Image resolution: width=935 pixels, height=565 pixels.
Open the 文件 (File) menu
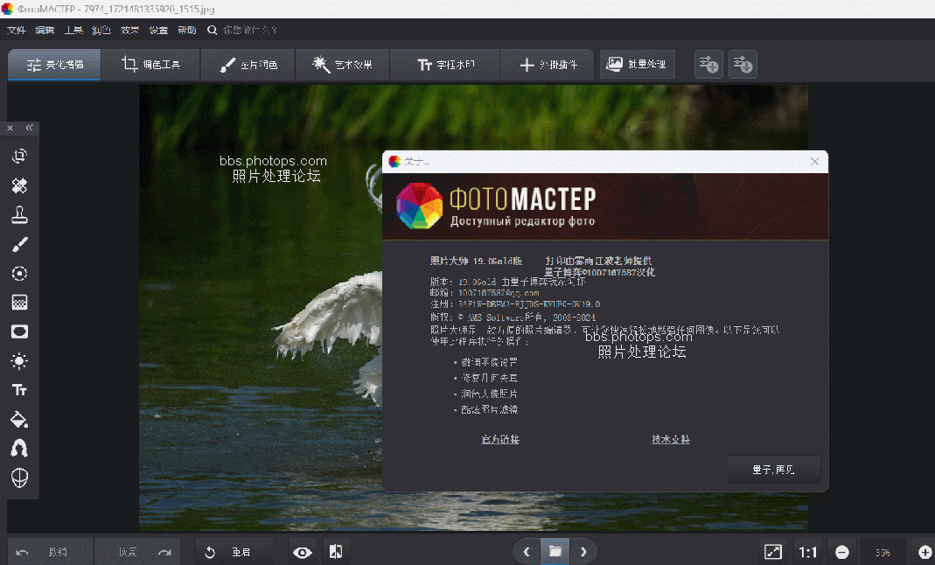16,30
